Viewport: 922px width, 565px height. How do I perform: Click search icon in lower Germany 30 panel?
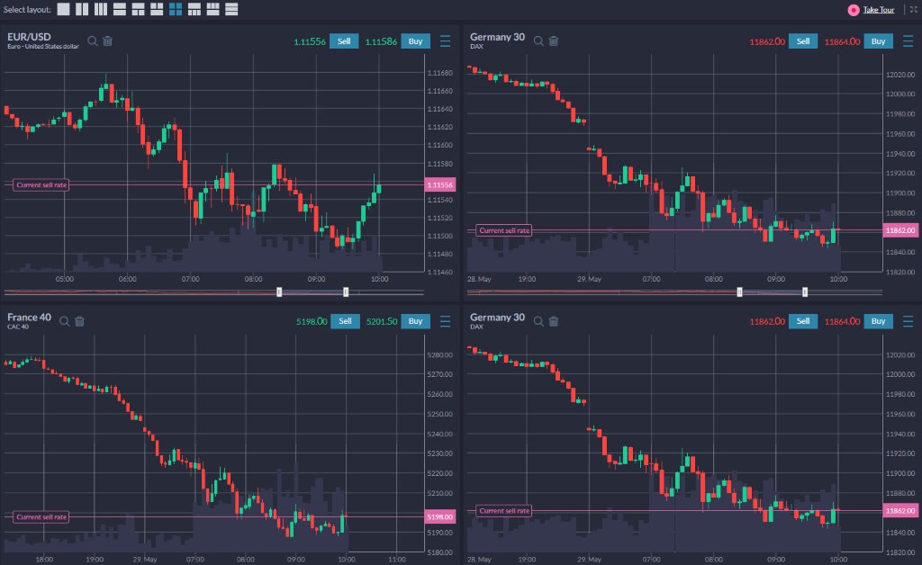click(538, 321)
